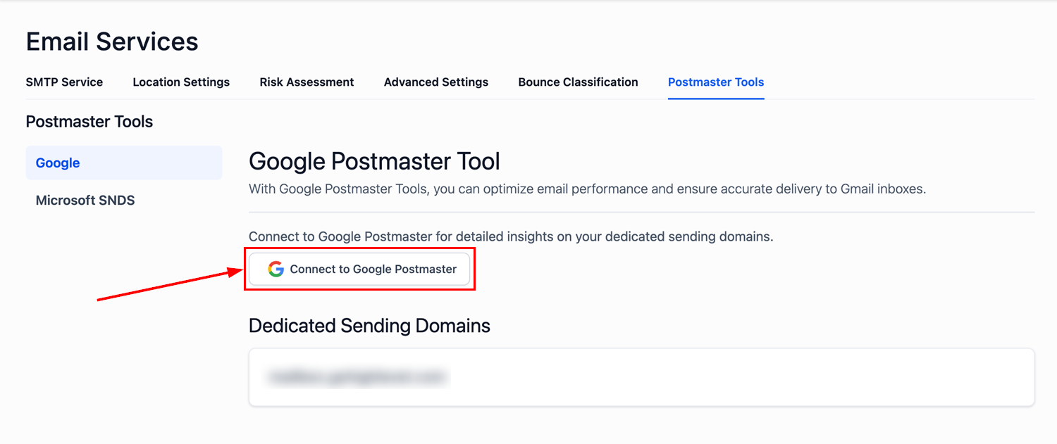Click the Dedicated Sending Domains heading
The height and width of the screenshot is (444, 1057).
point(369,326)
